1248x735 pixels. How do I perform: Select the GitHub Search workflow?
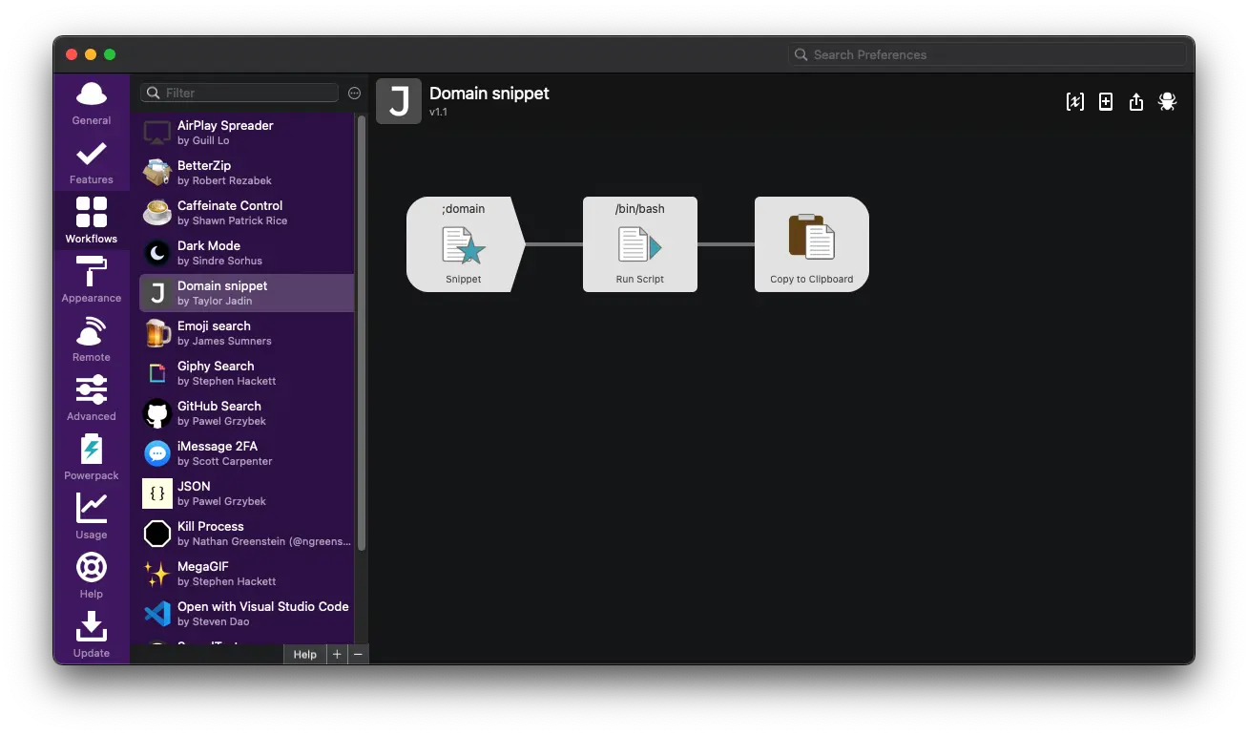point(246,413)
